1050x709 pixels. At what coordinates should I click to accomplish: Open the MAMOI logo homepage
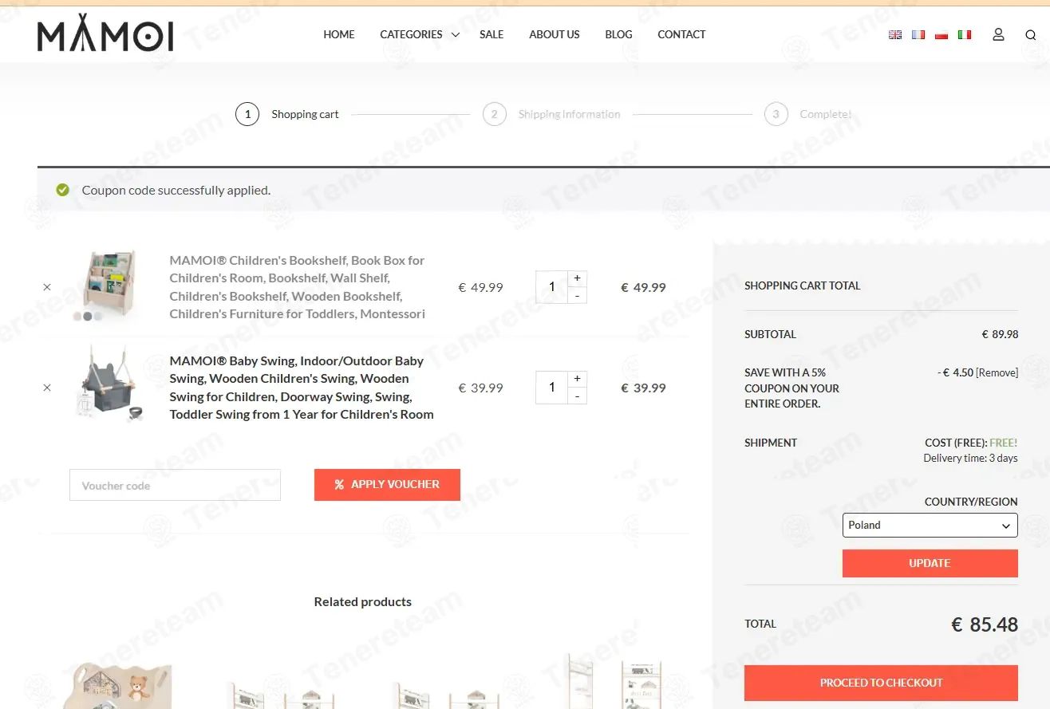tap(105, 33)
